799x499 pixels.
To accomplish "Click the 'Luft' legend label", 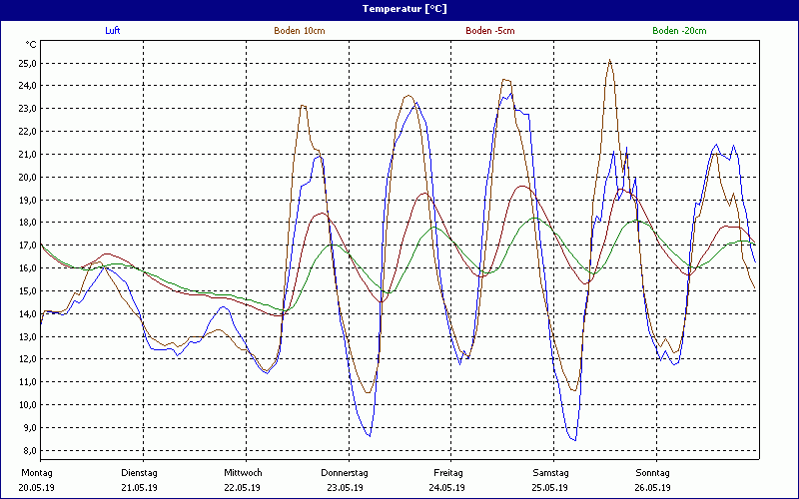I will click(x=113, y=31).
